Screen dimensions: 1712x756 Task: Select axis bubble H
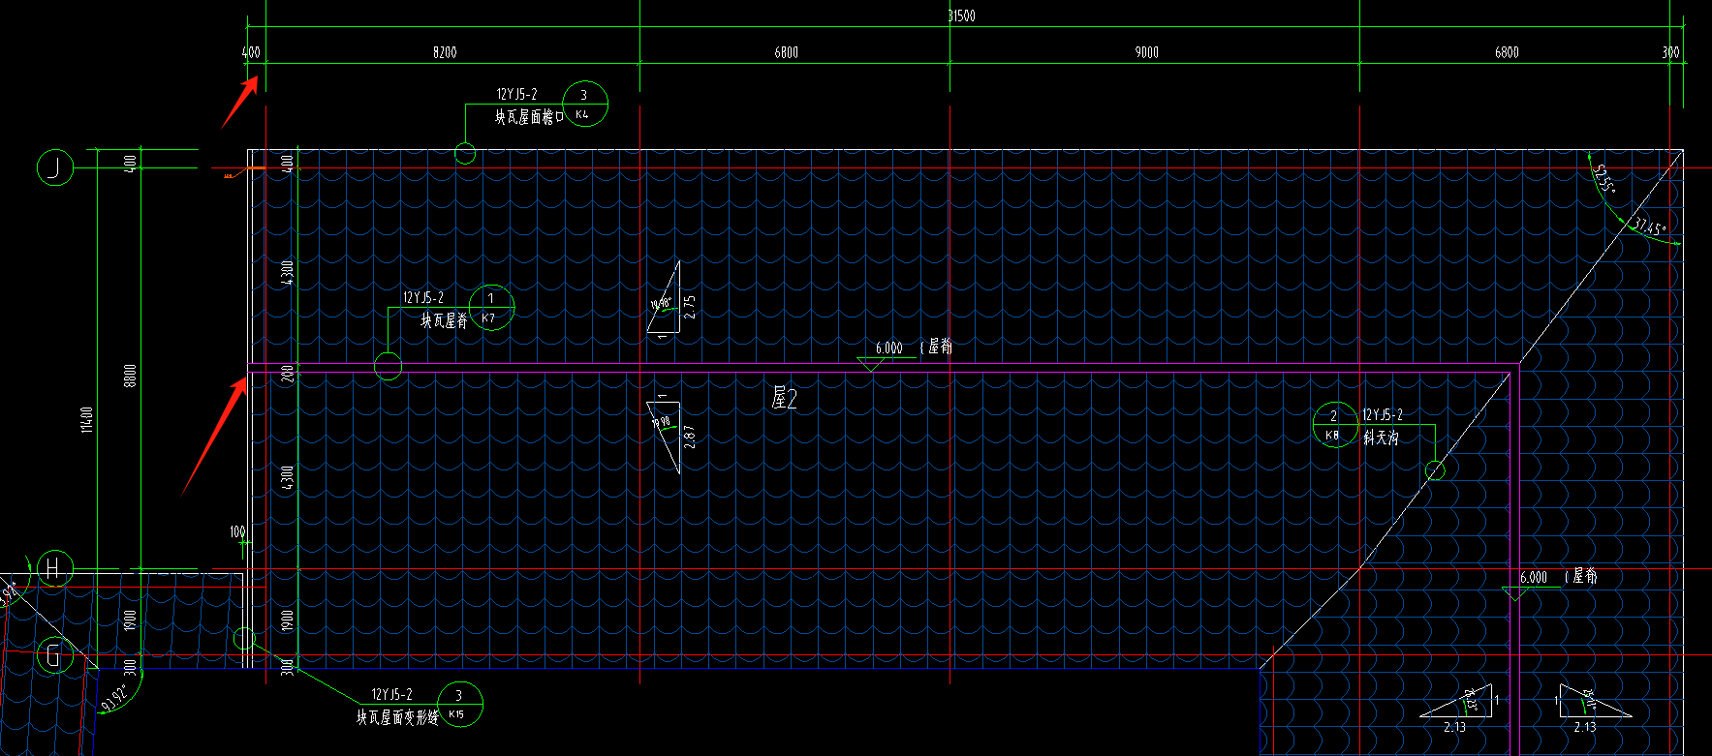(54, 568)
